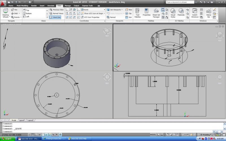Switch to the Mesh Modeling ribbon tab
This screenshot has width=226, height=141.
[22, 5]
